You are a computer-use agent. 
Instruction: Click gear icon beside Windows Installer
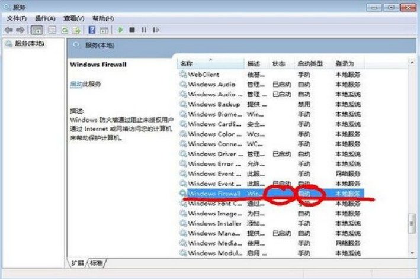(183, 223)
